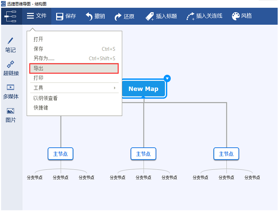This screenshot has width=278, height=211.
Task: Select the middle 主节点 node
Action: click(x=143, y=154)
